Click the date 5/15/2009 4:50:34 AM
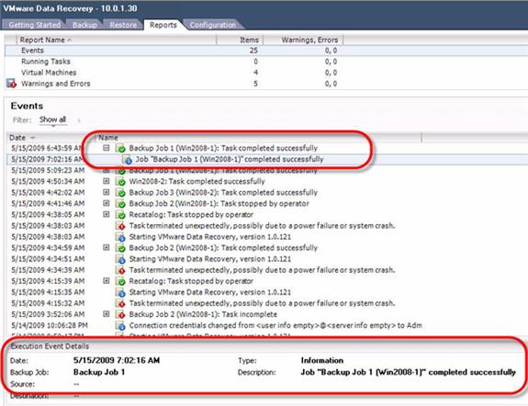 pos(48,181)
